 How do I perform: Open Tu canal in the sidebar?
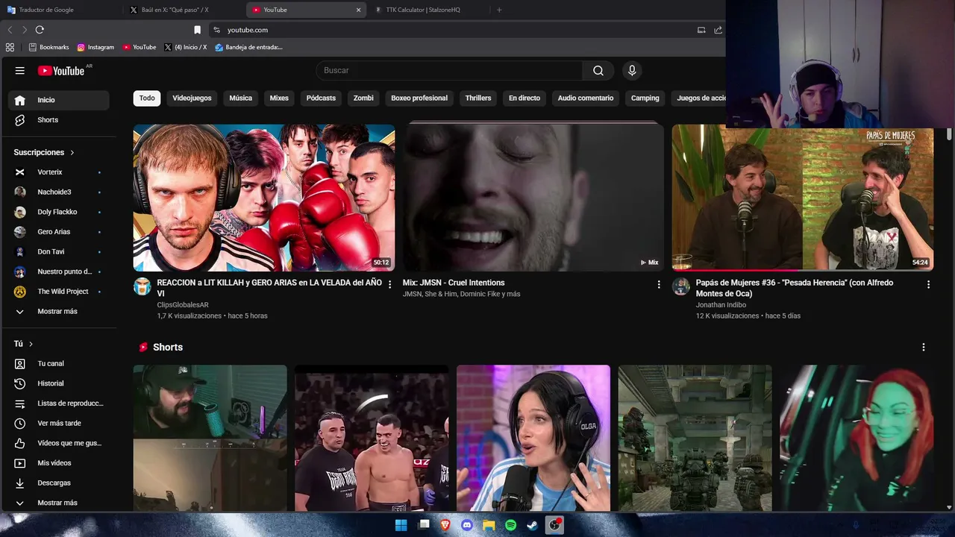coord(59,364)
